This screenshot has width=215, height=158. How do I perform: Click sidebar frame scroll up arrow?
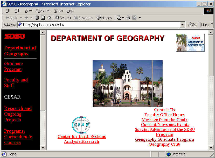[43, 33]
